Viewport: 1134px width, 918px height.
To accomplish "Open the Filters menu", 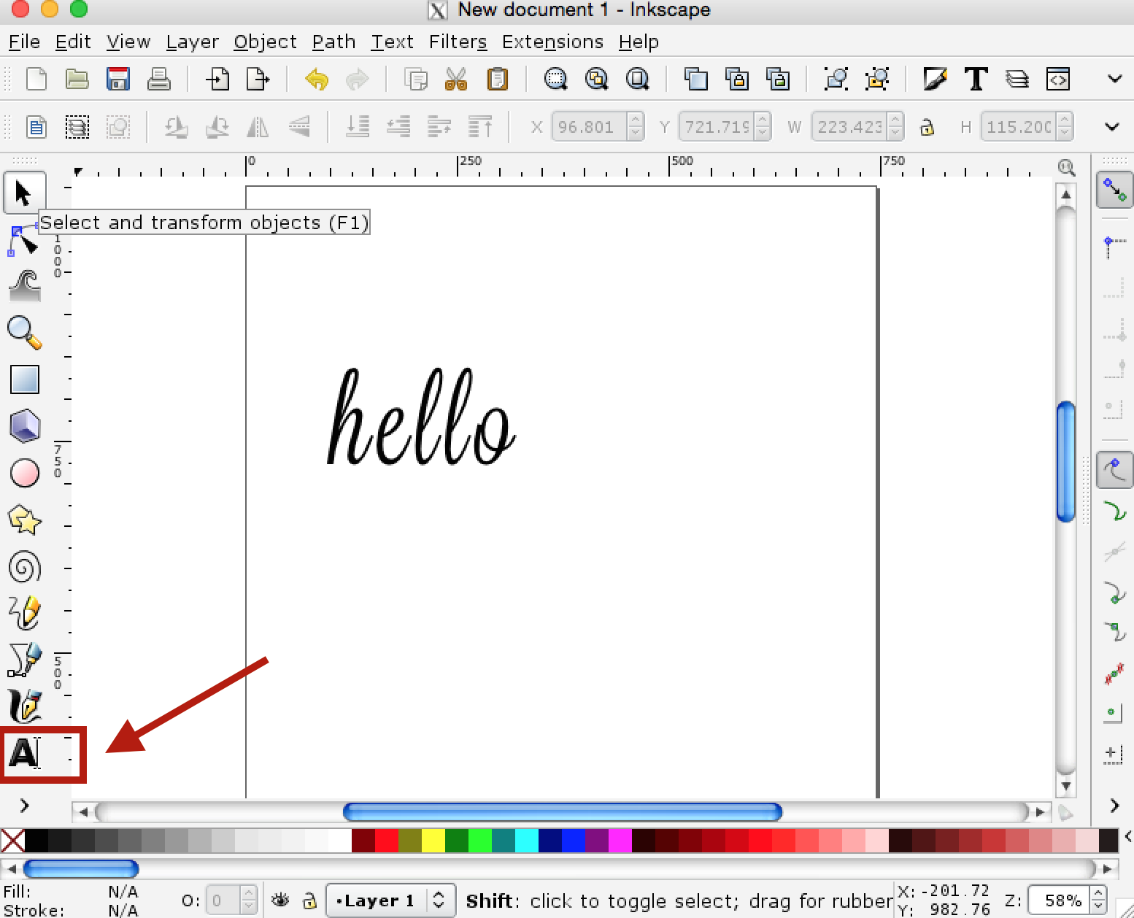I will (458, 42).
